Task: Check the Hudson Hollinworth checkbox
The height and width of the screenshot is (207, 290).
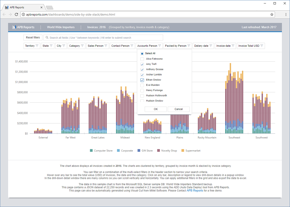Action: click(142, 96)
